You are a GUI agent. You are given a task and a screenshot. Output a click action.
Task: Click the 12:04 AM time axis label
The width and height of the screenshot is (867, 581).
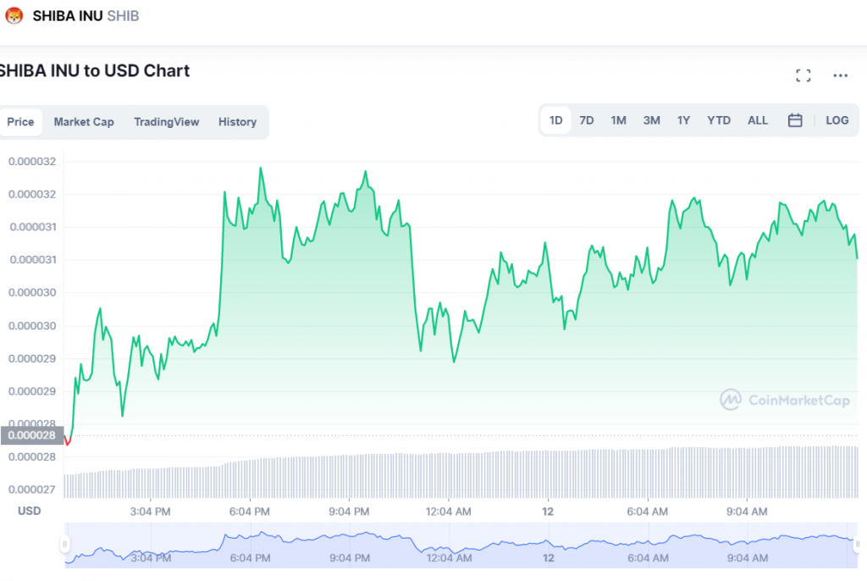point(449,512)
